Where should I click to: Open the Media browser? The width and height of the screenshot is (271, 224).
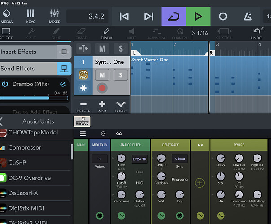click(x=7, y=17)
